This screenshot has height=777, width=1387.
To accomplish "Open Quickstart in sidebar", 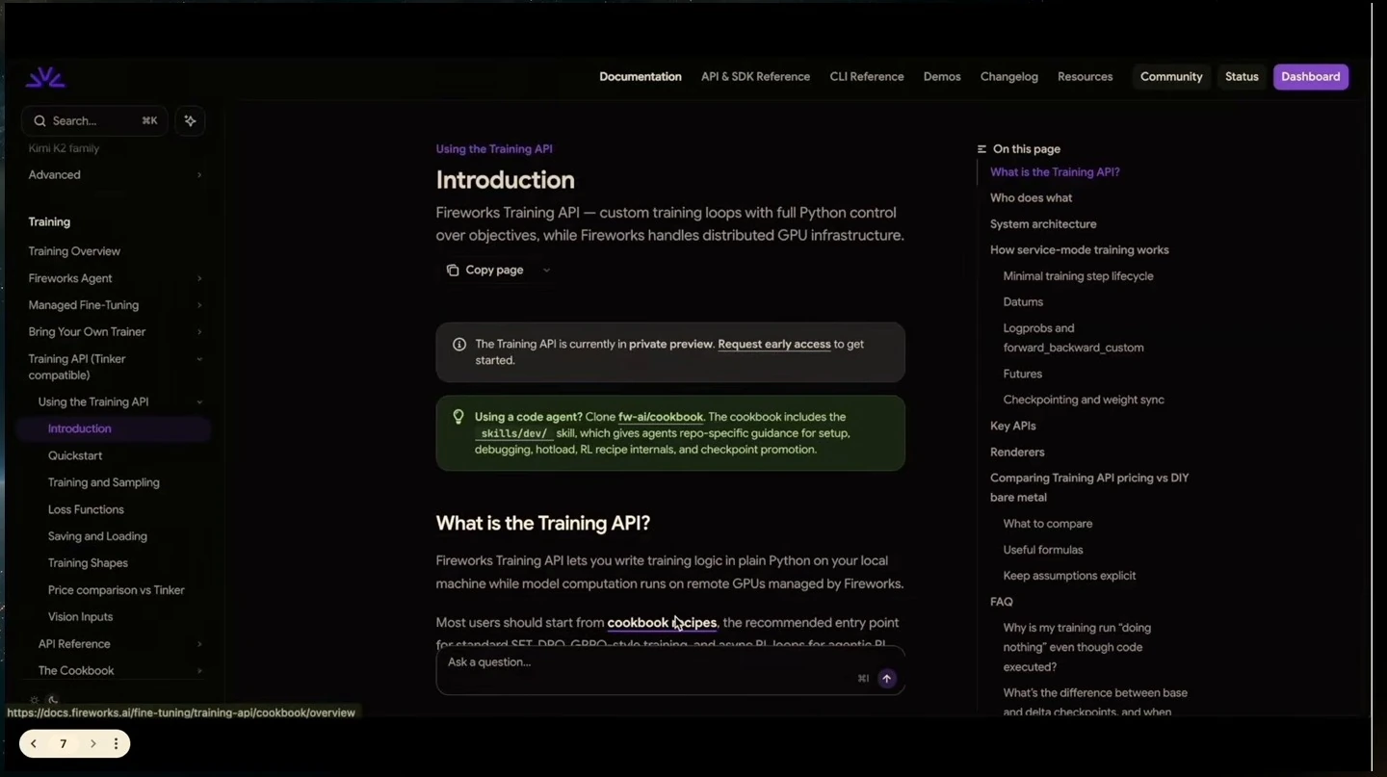I will coord(75,456).
